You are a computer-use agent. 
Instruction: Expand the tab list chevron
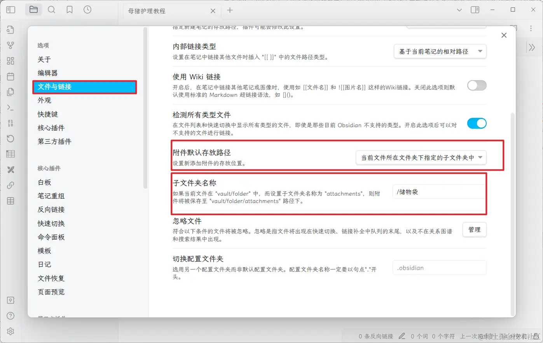tap(459, 10)
